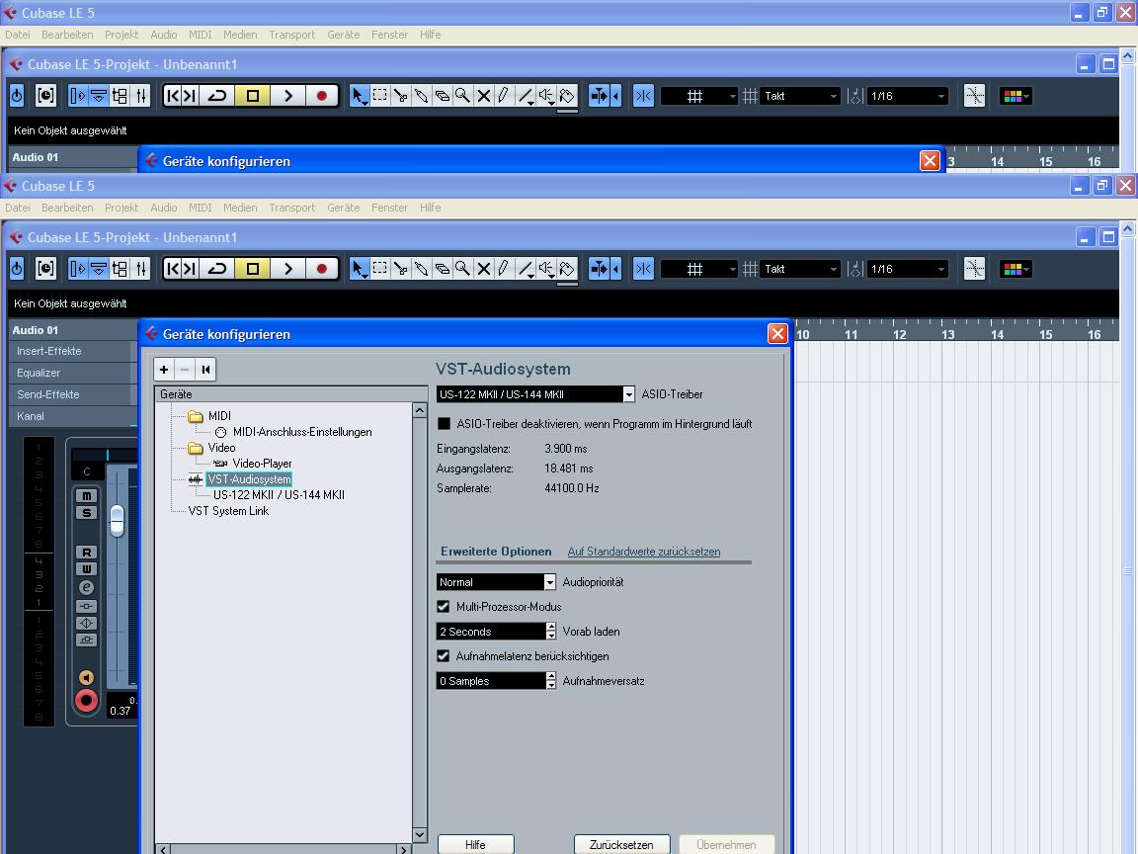Click the Vorab laden spinner arrows
This screenshot has height=854, width=1138.
[551, 632]
